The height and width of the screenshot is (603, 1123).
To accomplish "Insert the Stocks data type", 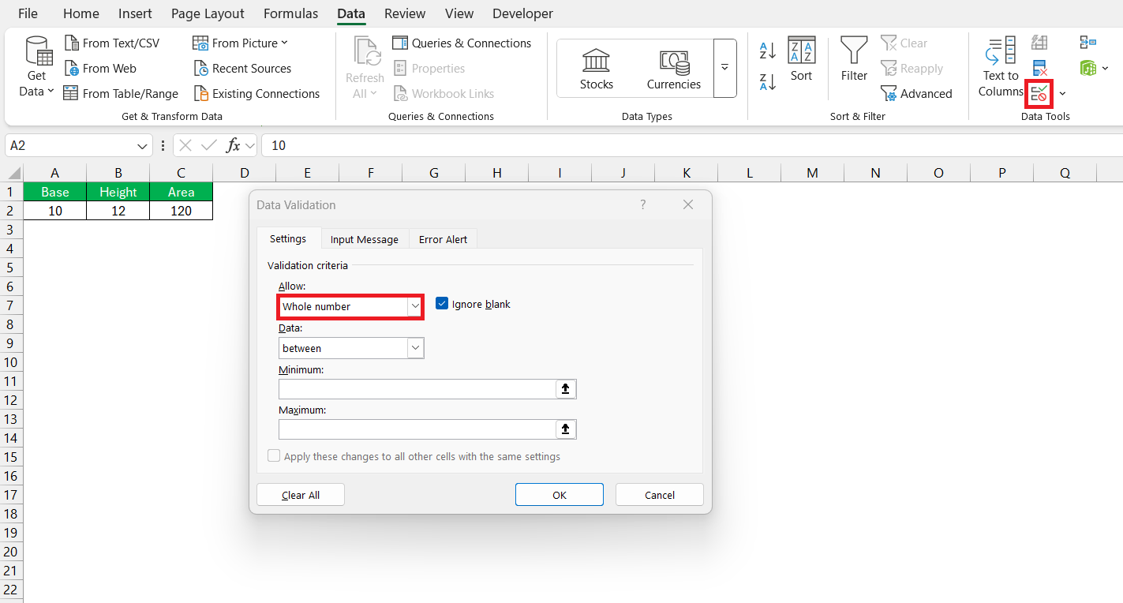I will (597, 69).
